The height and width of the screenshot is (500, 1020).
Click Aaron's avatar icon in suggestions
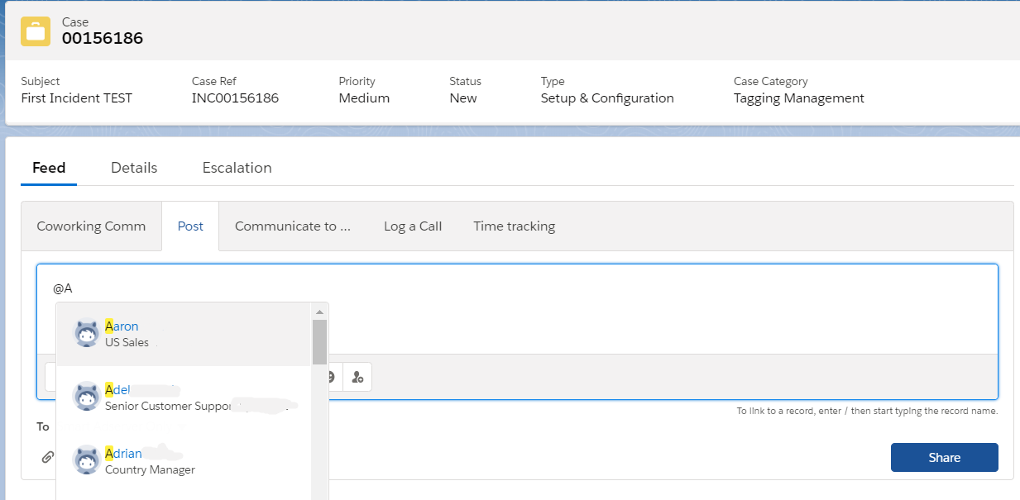pos(87,334)
